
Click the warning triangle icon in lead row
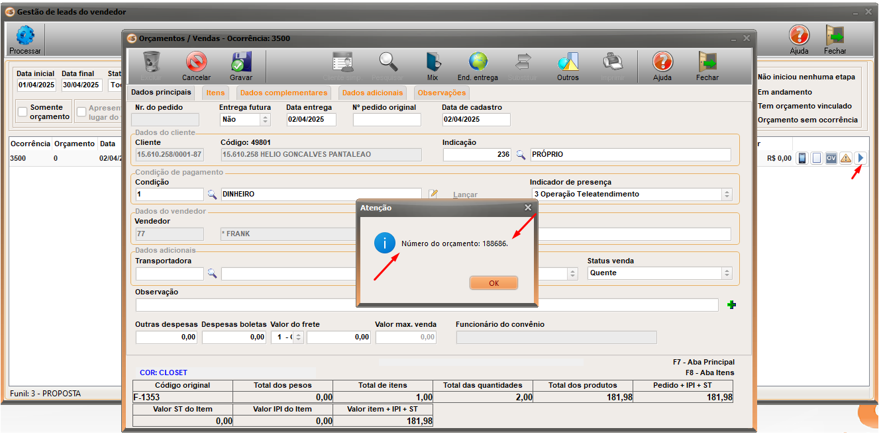846,158
